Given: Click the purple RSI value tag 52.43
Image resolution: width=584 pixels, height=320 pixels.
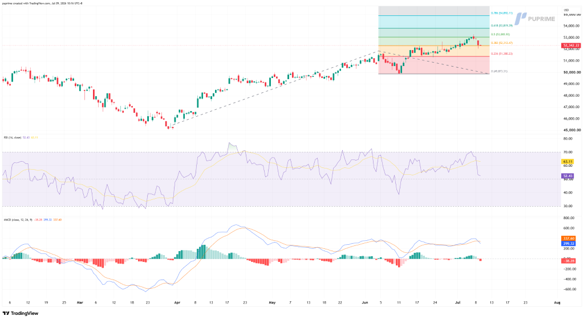Looking at the screenshot, I should point(567,176).
